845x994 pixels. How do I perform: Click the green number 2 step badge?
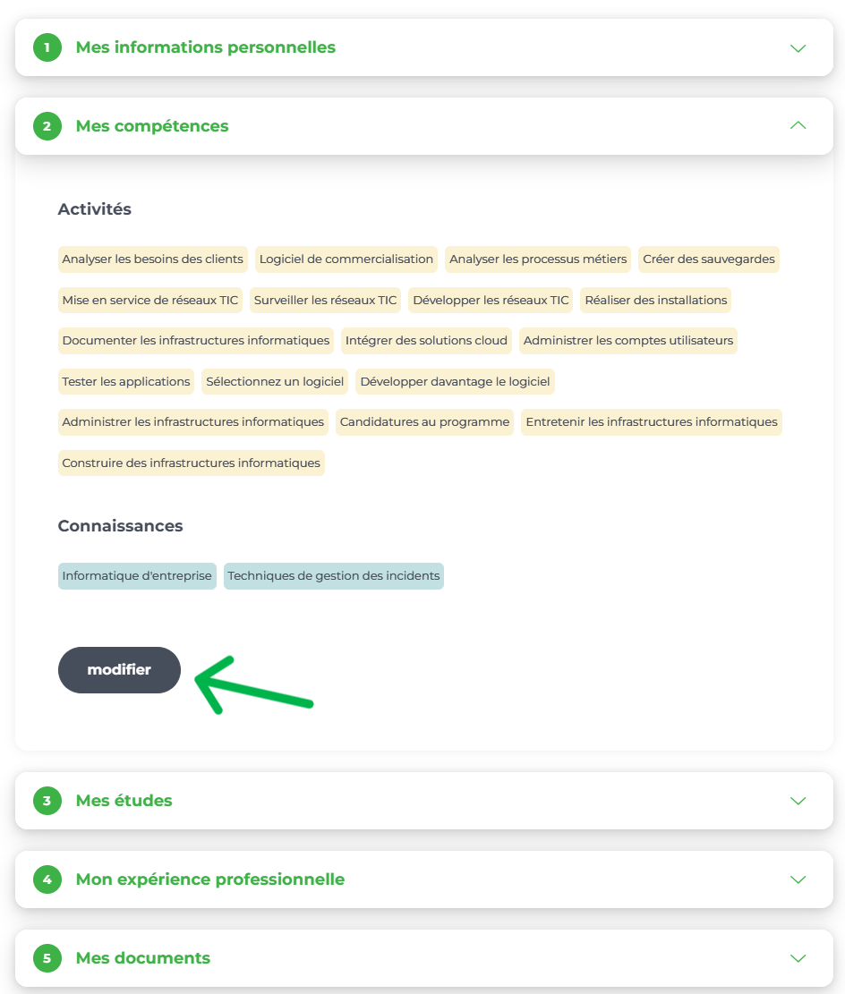point(47,126)
